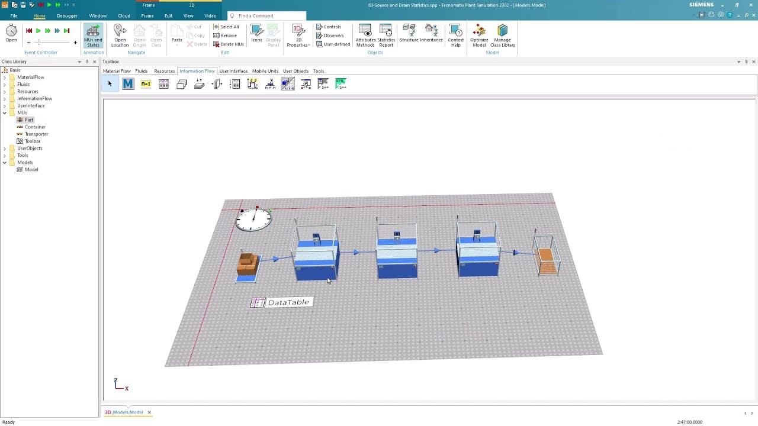Select the Method (M) object in Toolbox
This screenshot has width=758, height=426.
pyautogui.click(x=128, y=84)
